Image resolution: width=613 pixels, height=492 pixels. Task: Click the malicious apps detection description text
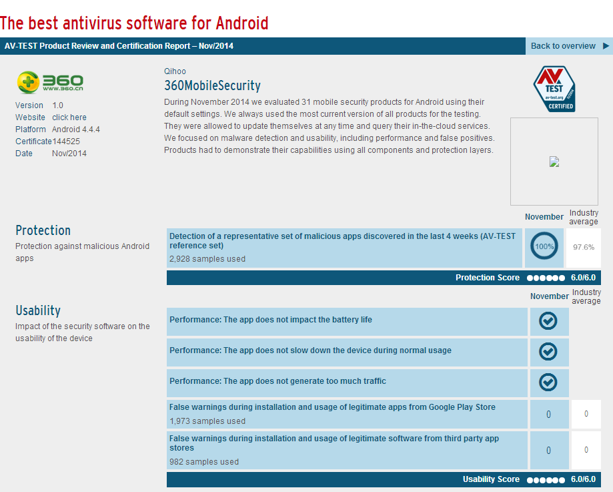[342, 241]
